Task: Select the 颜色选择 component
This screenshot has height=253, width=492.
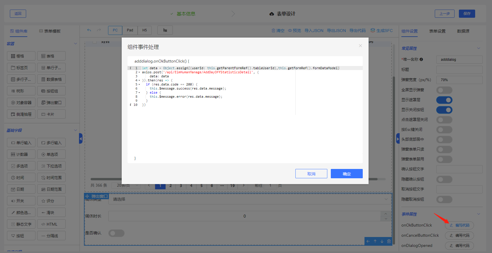Action: [x=21, y=212]
